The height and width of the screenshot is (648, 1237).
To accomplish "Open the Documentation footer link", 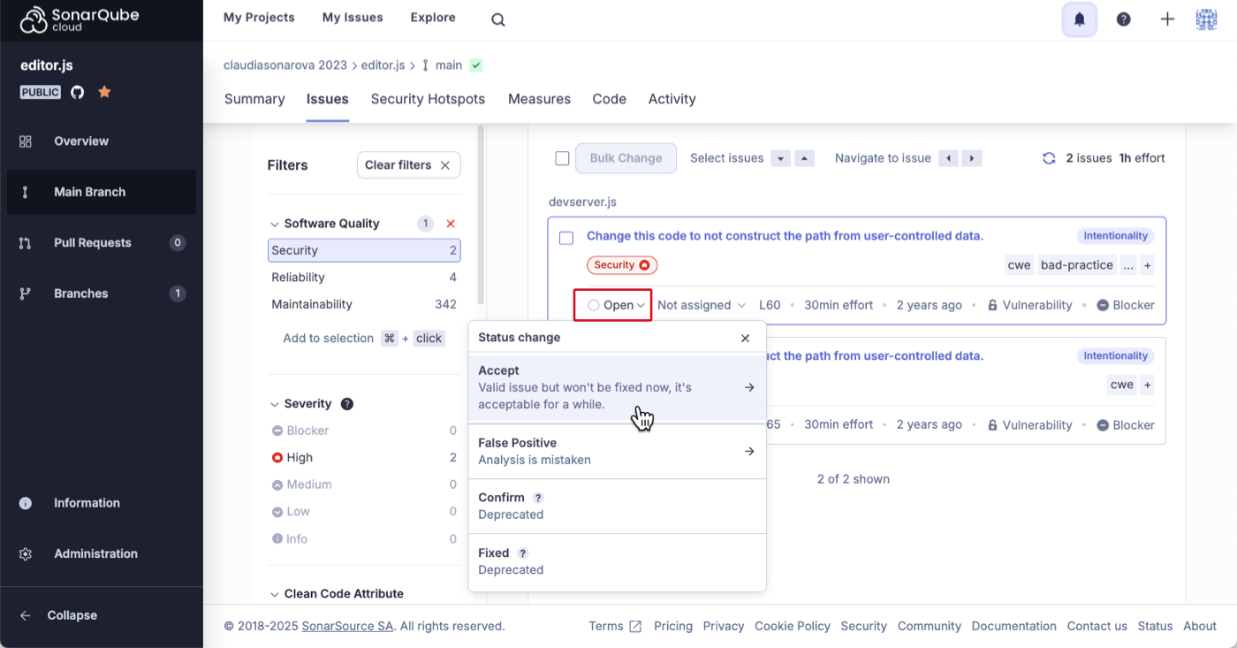I will coord(1013,626).
